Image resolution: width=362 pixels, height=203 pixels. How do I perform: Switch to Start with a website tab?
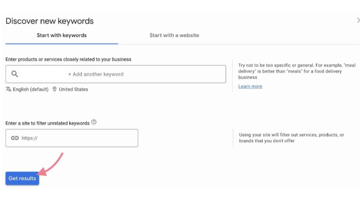(x=174, y=35)
